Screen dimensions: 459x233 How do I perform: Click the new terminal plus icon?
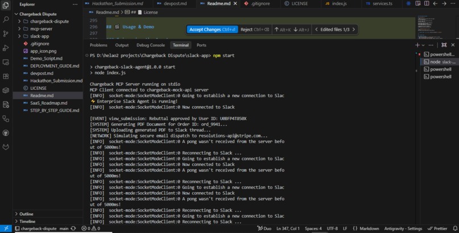click(417, 45)
